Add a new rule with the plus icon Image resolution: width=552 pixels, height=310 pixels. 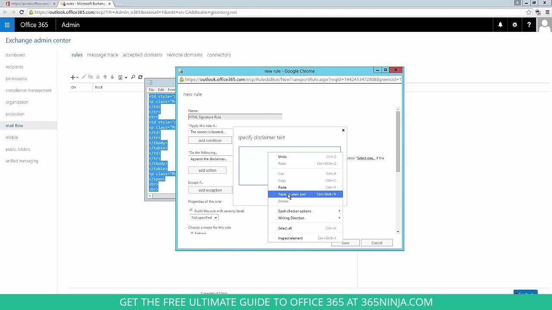(x=72, y=77)
